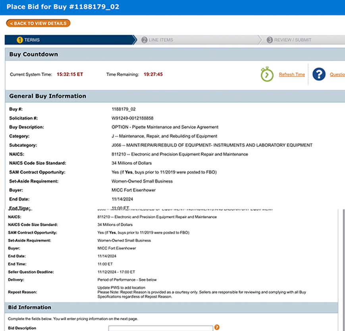Click the blue question mark icon
This screenshot has height=331, width=345.
[x=319, y=74]
